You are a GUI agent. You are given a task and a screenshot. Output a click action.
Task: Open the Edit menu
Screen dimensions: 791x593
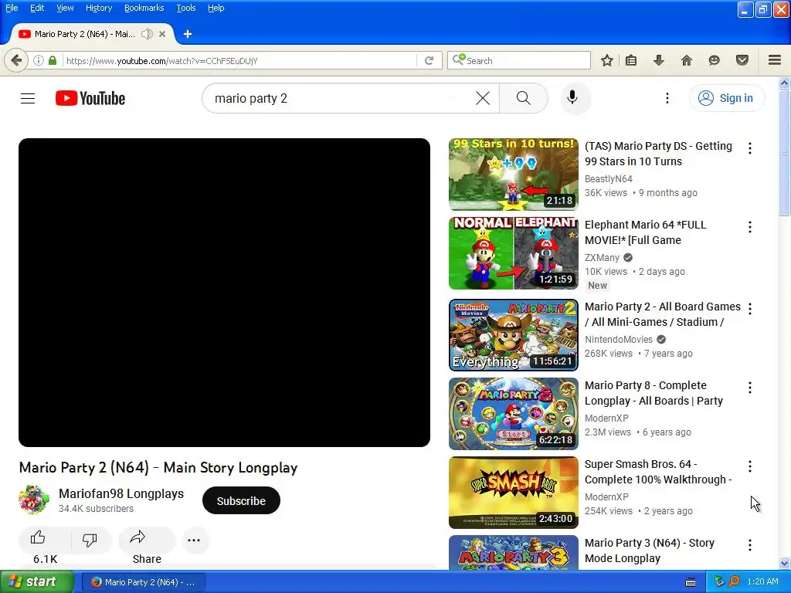37,8
